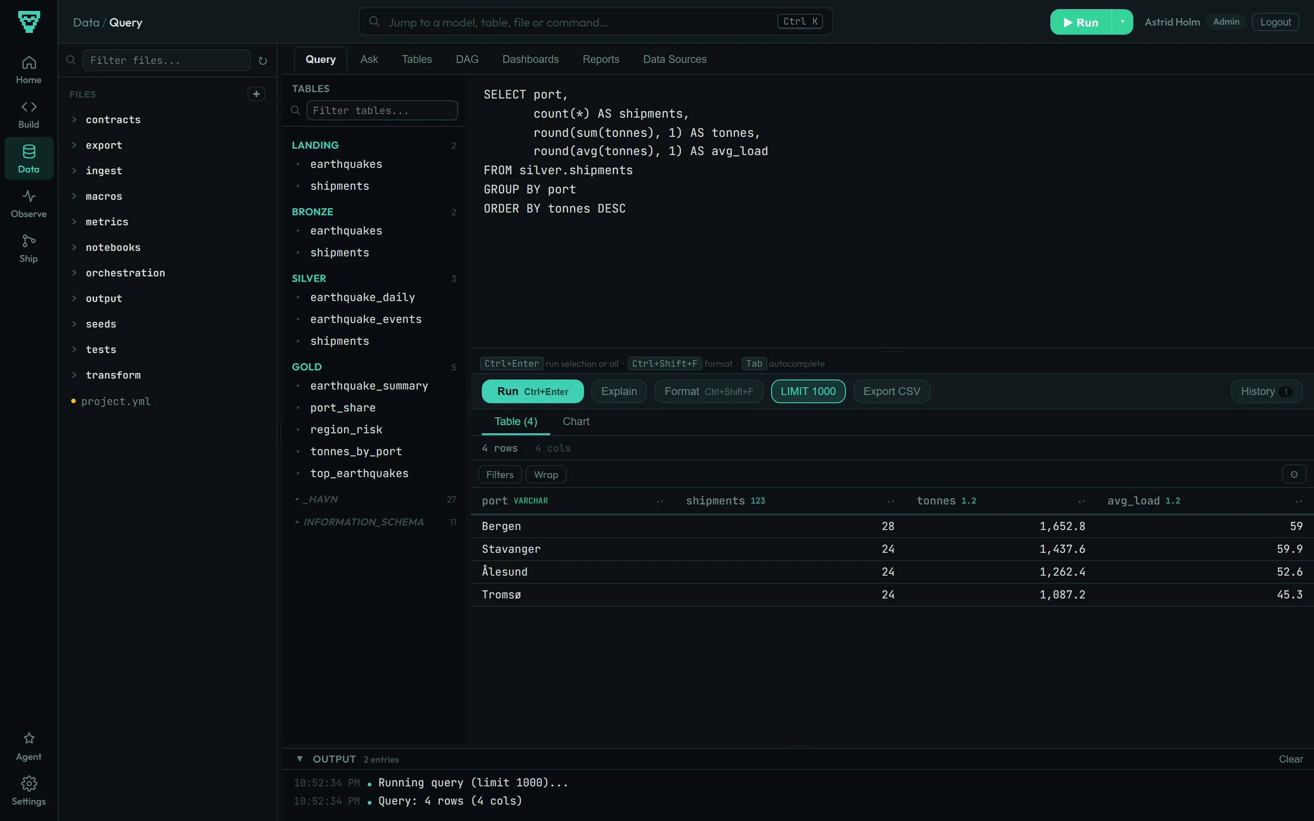
Task: Clear the output log
Action: coord(1291,759)
